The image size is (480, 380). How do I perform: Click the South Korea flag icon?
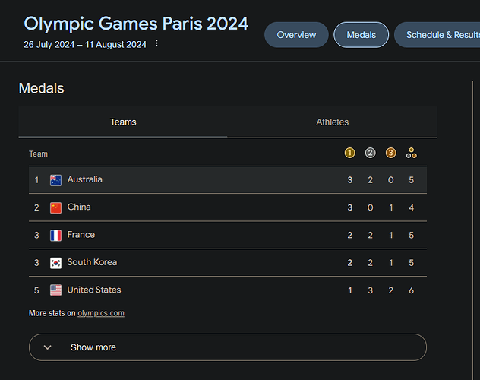pos(55,263)
